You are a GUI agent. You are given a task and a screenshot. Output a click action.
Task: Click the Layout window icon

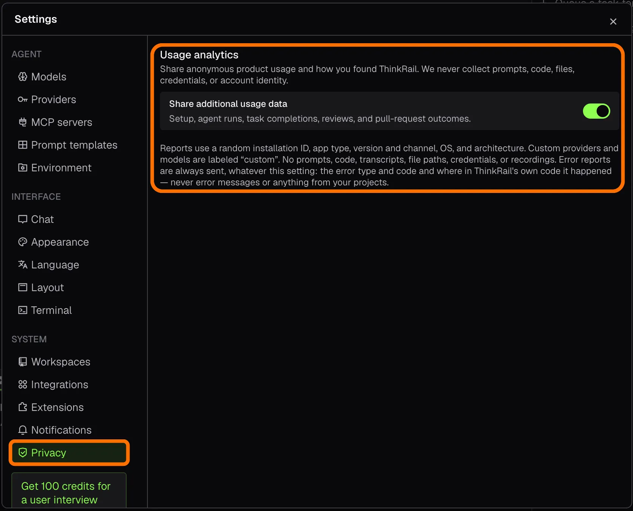(x=23, y=287)
